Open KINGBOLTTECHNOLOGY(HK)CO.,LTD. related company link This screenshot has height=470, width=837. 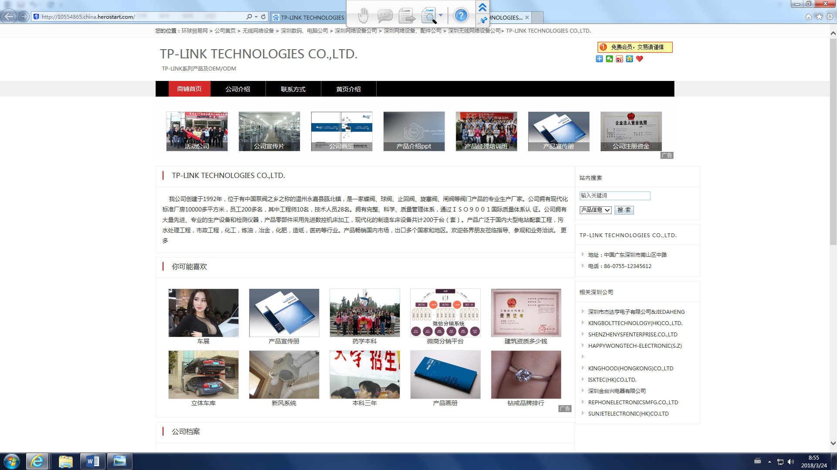click(x=635, y=323)
